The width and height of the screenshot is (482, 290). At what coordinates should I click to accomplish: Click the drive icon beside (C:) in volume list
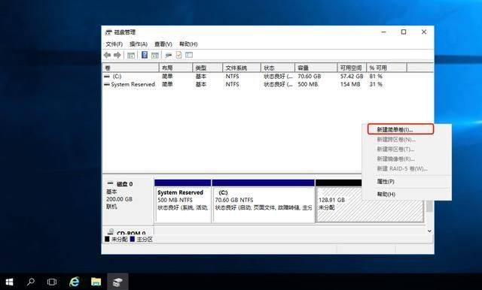107,77
